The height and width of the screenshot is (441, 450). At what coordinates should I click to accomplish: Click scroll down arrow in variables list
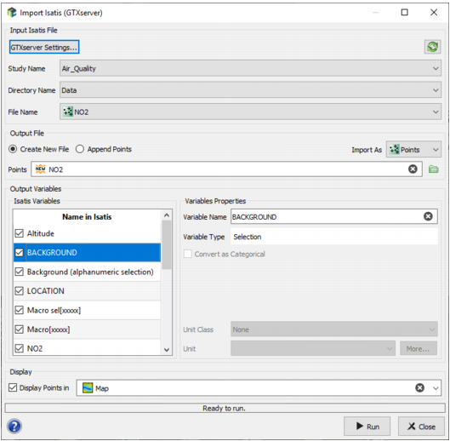[167, 350]
